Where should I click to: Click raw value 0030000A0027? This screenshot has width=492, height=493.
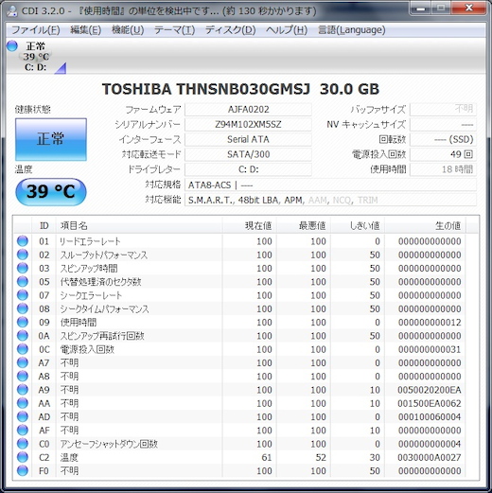(x=430, y=457)
